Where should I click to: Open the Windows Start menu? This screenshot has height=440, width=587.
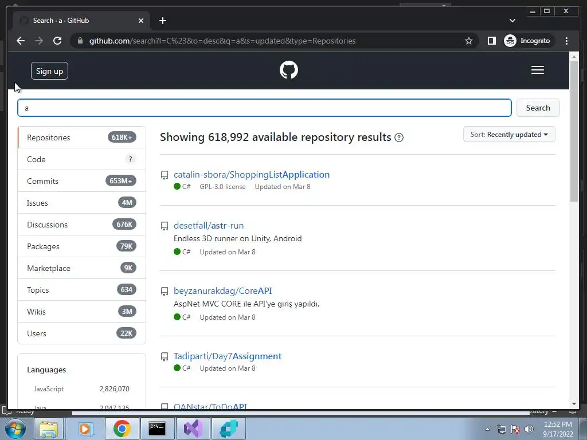point(15,429)
